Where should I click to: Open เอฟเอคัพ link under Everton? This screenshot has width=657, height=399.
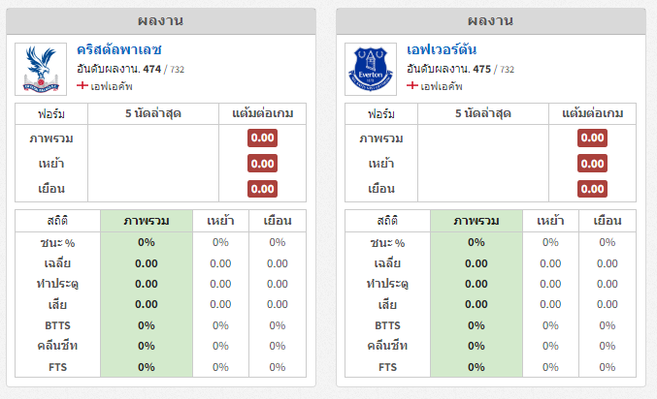442,86
